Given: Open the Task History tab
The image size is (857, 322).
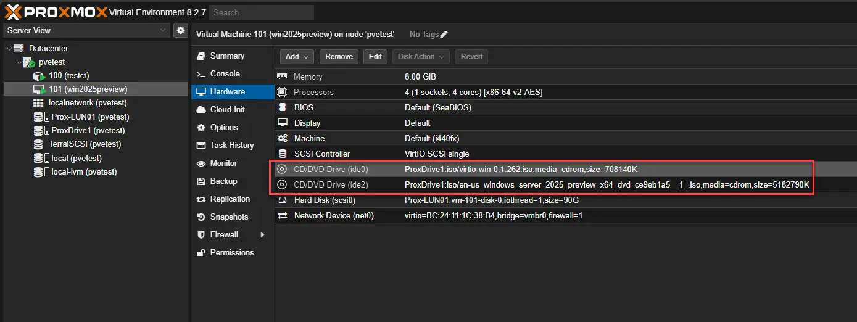Looking at the screenshot, I should point(233,145).
